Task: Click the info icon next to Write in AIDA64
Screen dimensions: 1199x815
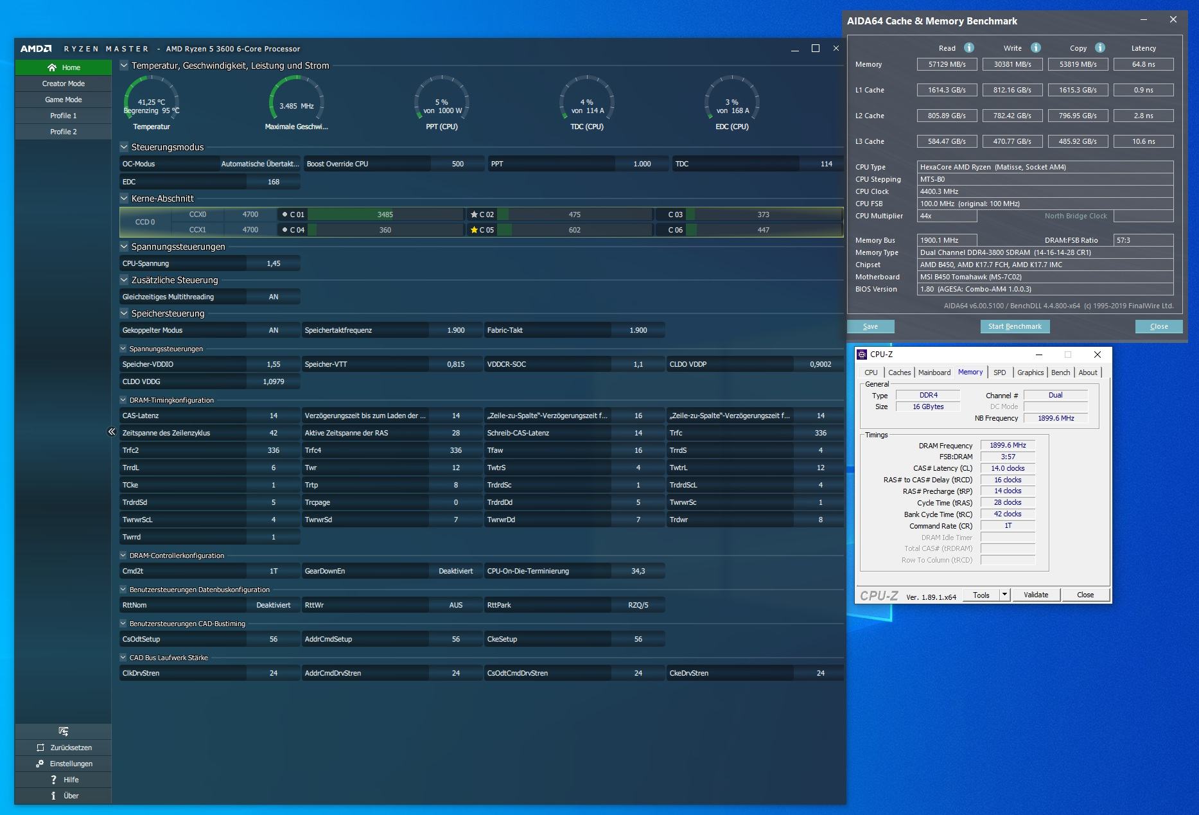Action: 1035,48
